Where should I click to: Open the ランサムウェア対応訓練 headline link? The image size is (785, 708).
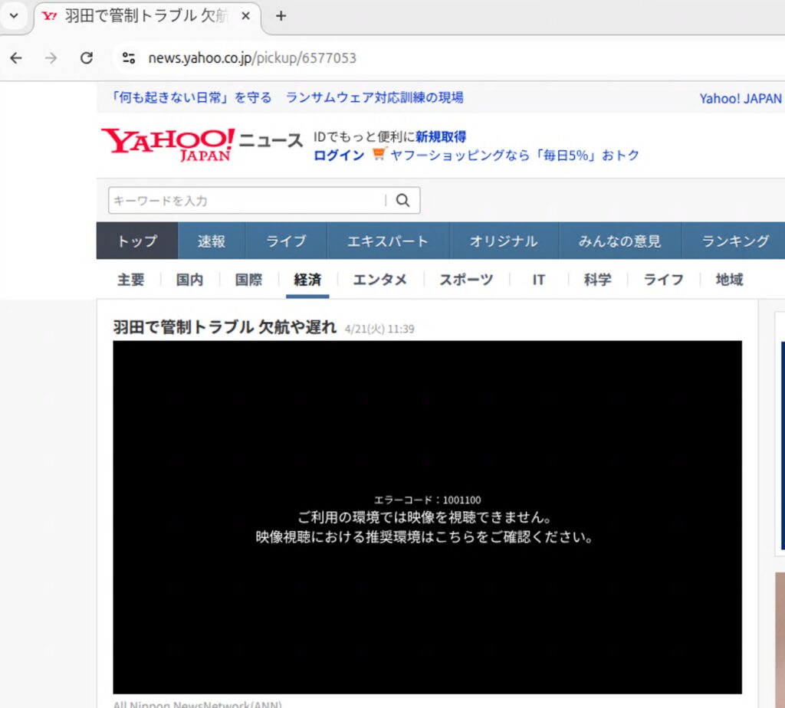(374, 97)
